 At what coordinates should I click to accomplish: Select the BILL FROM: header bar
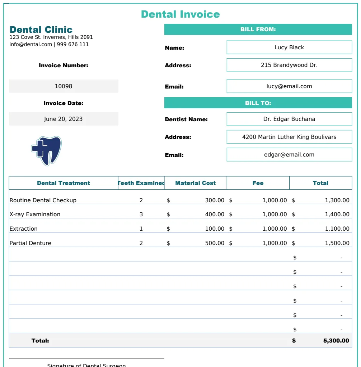coord(258,29)
